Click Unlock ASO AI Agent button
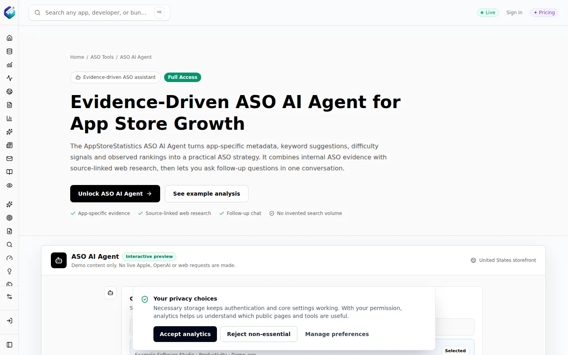Image resolution: width=568 pixels, height=355 pixels. coord(115,194)
